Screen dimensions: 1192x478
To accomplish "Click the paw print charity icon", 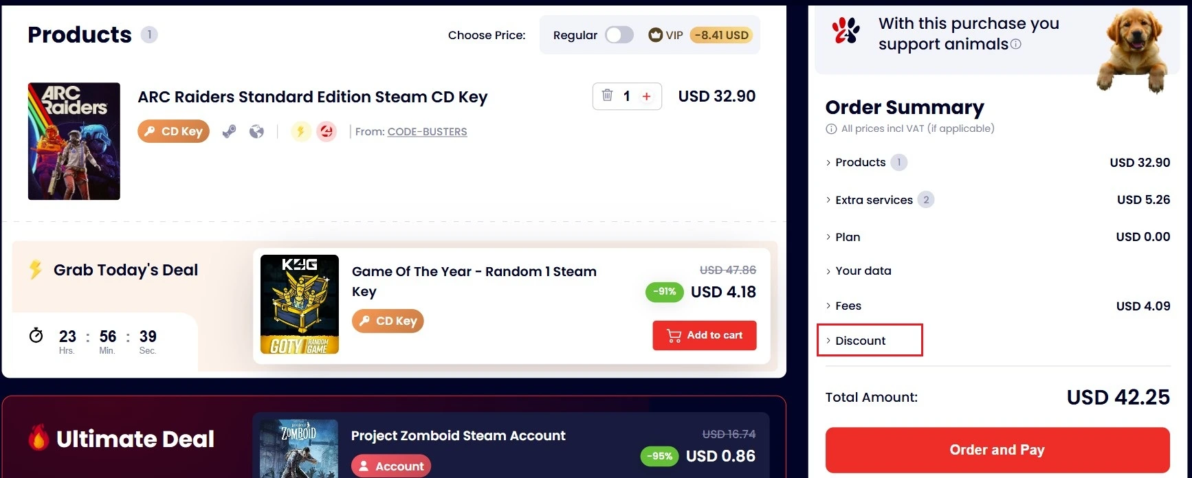I will tap(846, 31).
